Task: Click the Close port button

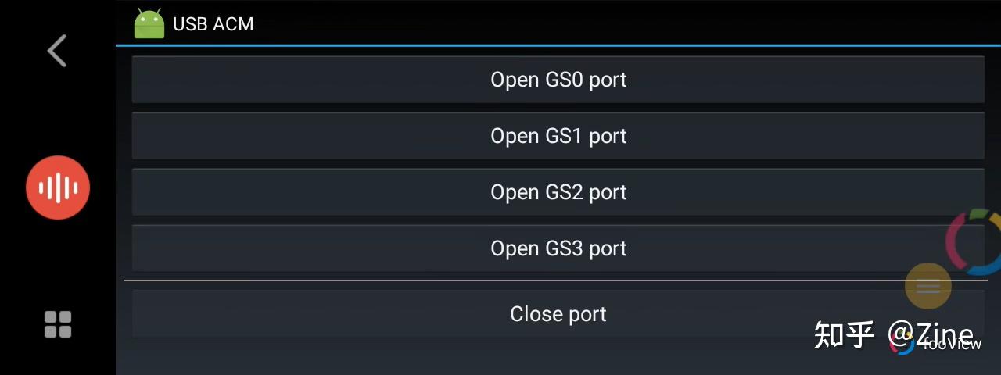Action: click(x=558, y=314)
